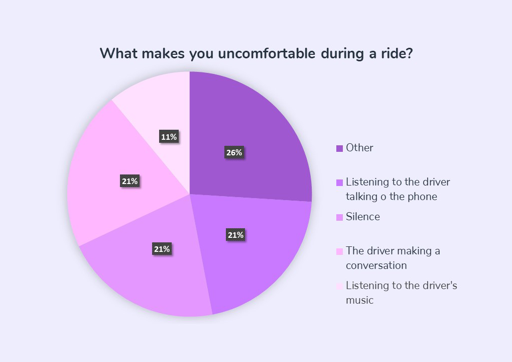Click the 21% label in bottom-right slice
512x362 pixels.
[235, 235]
